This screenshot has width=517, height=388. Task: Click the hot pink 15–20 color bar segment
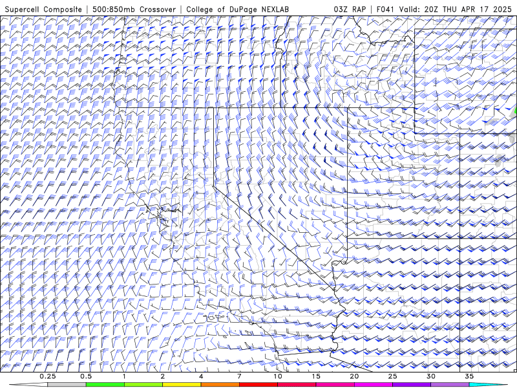click(x=335, y=385)
